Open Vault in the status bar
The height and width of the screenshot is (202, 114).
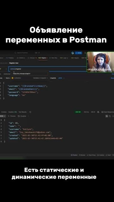click(x=108, y=155)
